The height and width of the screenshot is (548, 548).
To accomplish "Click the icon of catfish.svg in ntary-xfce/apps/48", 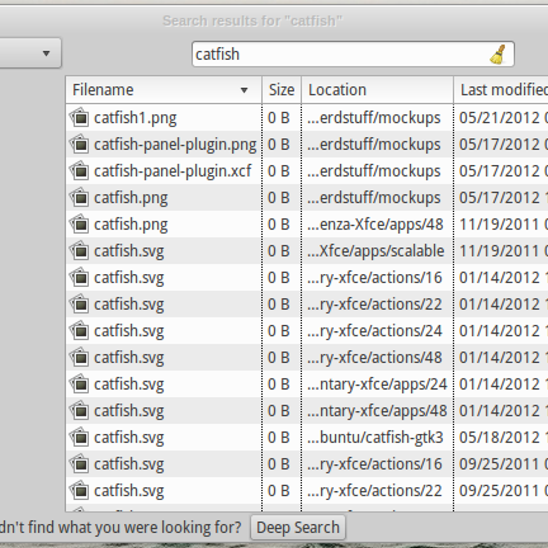I will point(79,411).
